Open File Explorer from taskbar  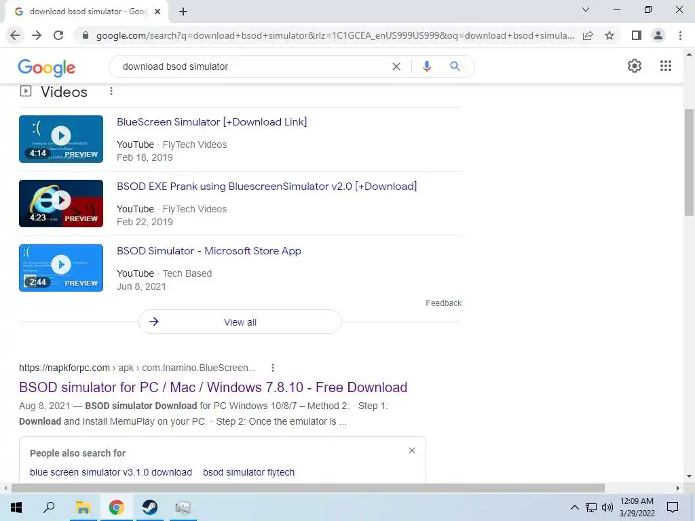(x=83, y=507)
